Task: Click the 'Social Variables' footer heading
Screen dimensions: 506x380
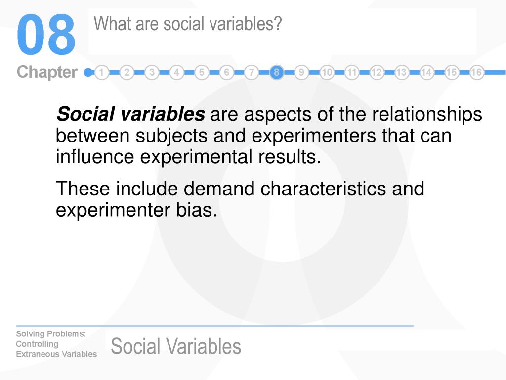Action: [176, 346]
